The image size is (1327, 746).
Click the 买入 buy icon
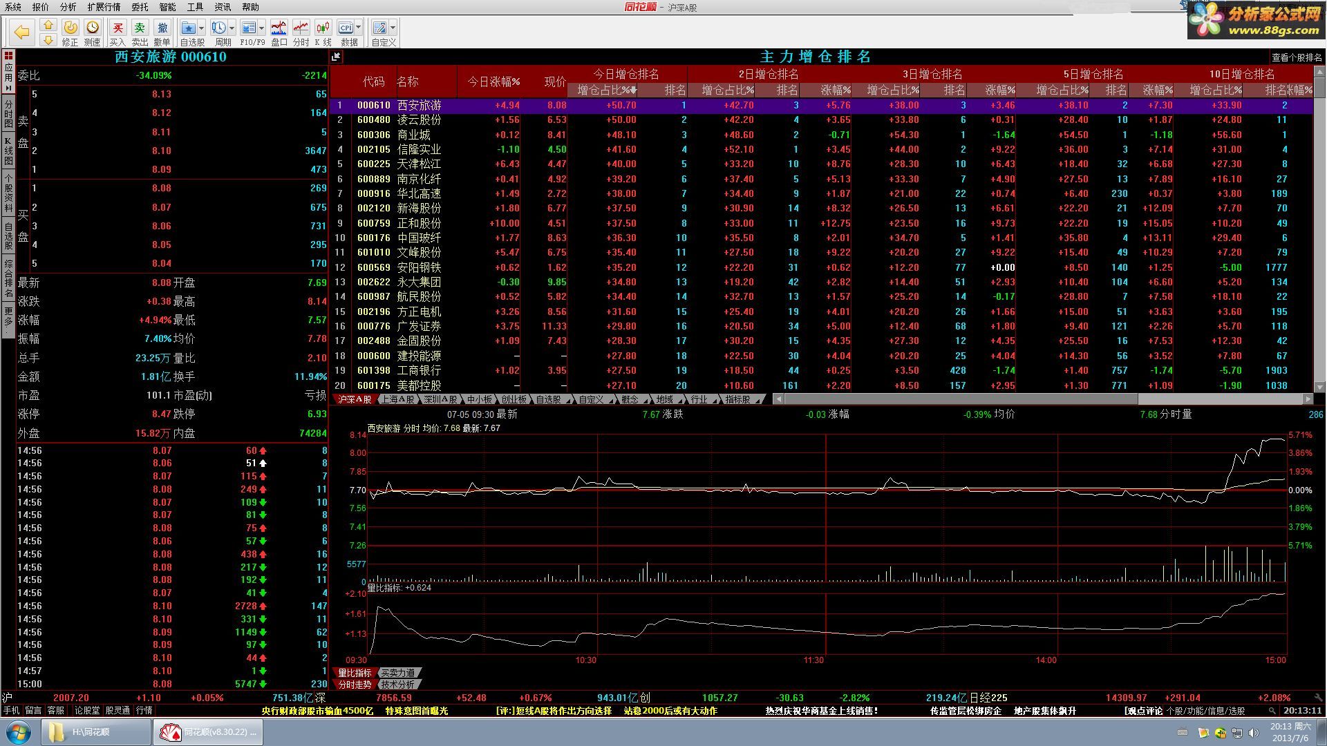pos(117,28)
